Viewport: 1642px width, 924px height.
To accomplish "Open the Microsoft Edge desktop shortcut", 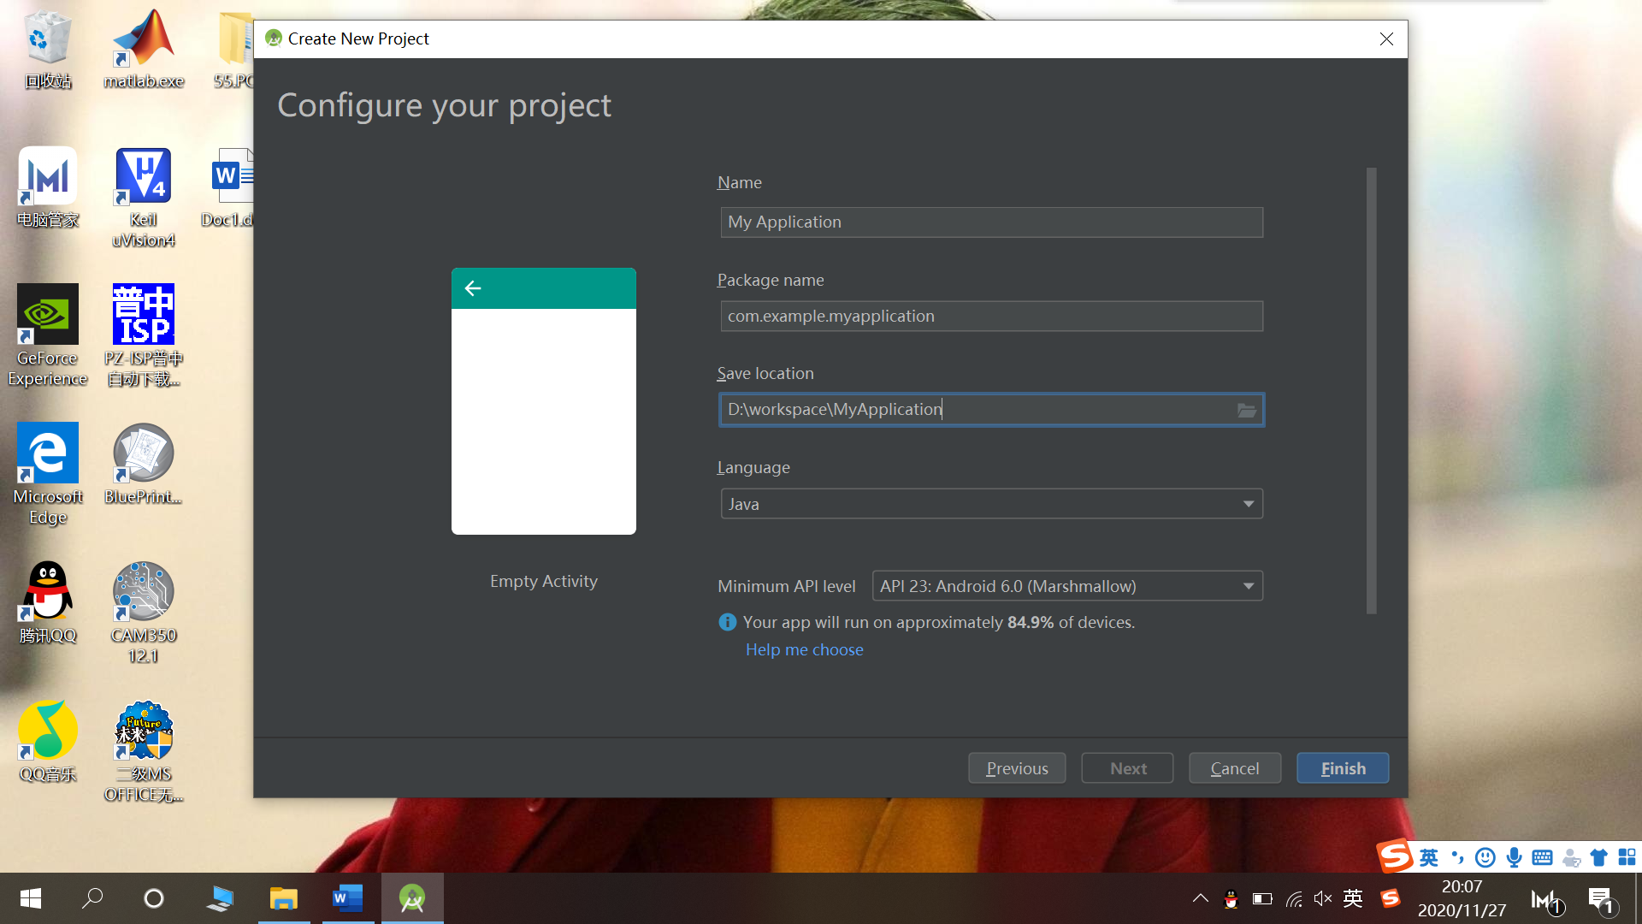I will pos(48,453).
